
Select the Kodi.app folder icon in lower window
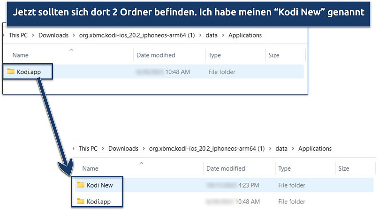[81, 201]
